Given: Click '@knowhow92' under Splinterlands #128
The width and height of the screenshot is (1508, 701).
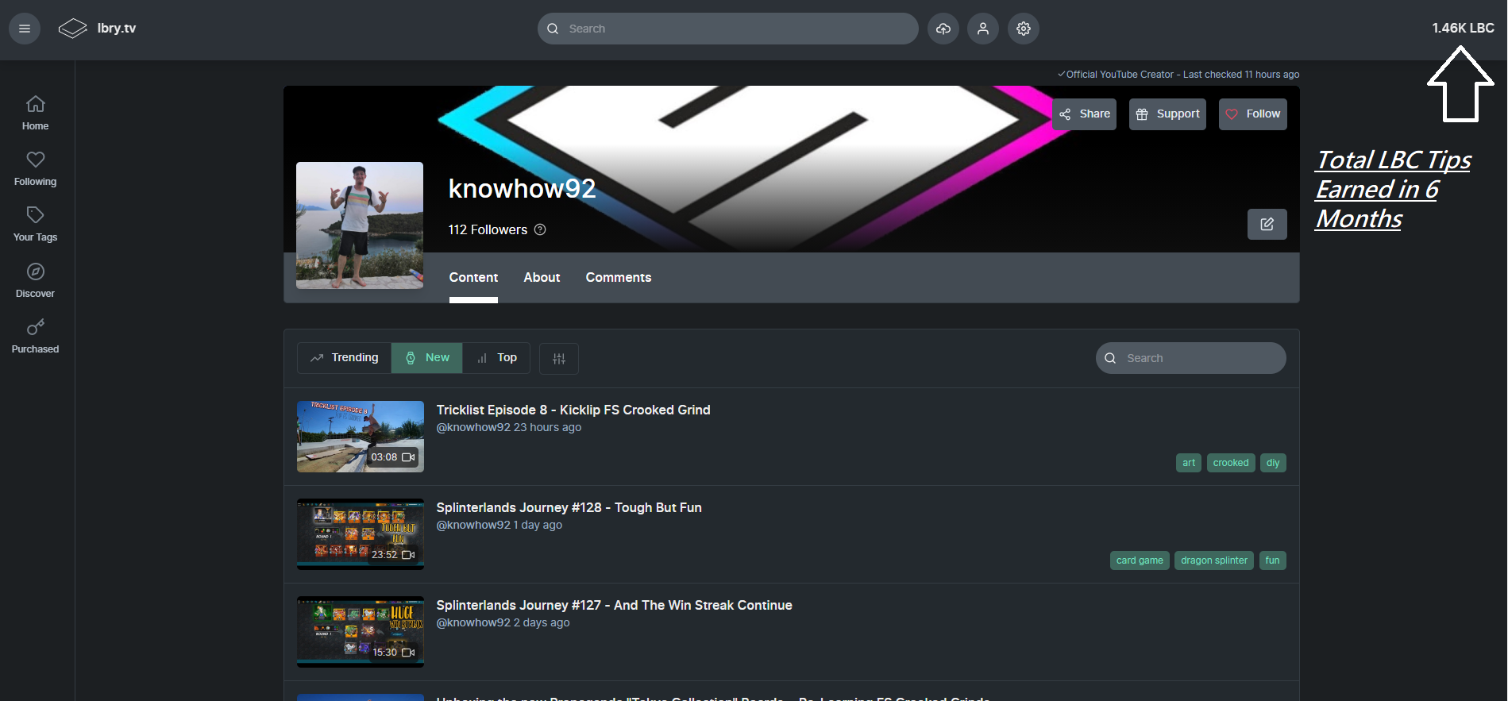Looking at the screenshot, I should tap(473, 525).
